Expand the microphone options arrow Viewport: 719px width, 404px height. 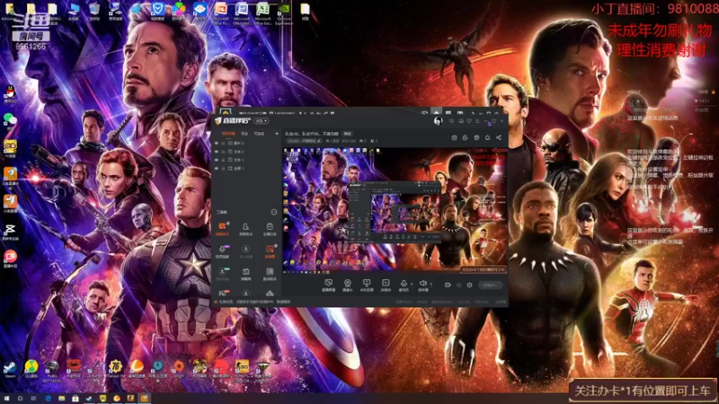[x=412, y=285]
